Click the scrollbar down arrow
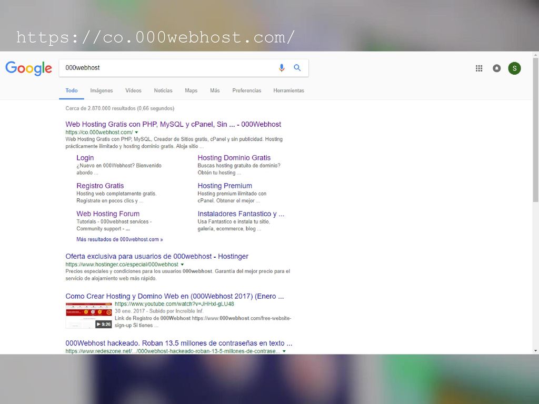The image size is (539, 404). (535, 351)
